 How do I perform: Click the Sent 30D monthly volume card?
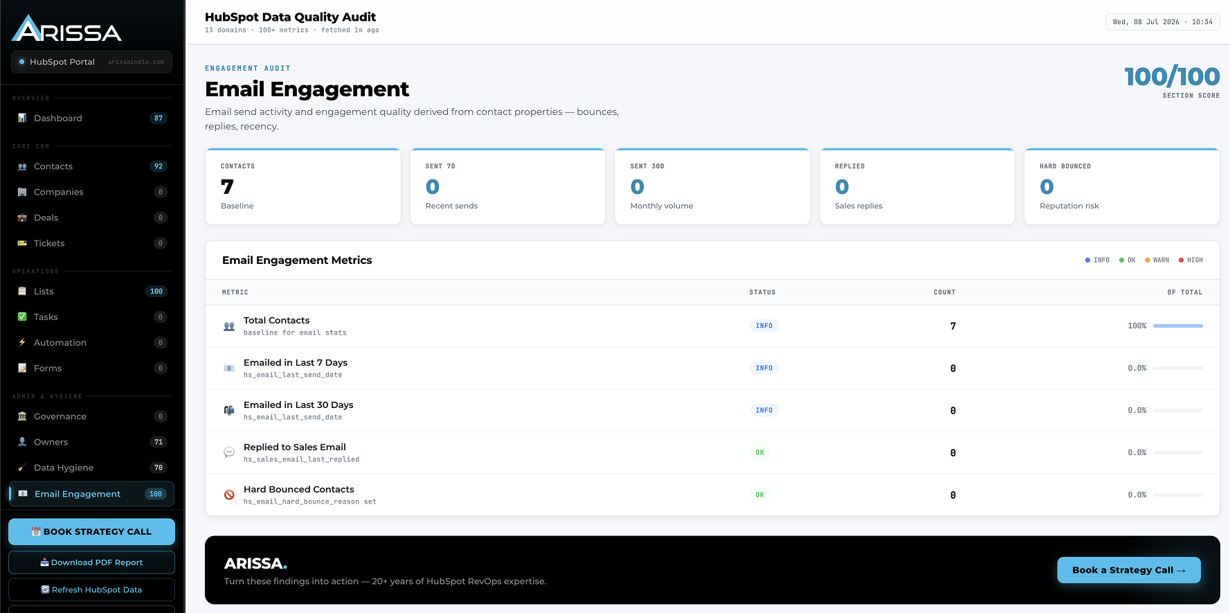pyautogui.click(x=712, y=186)
